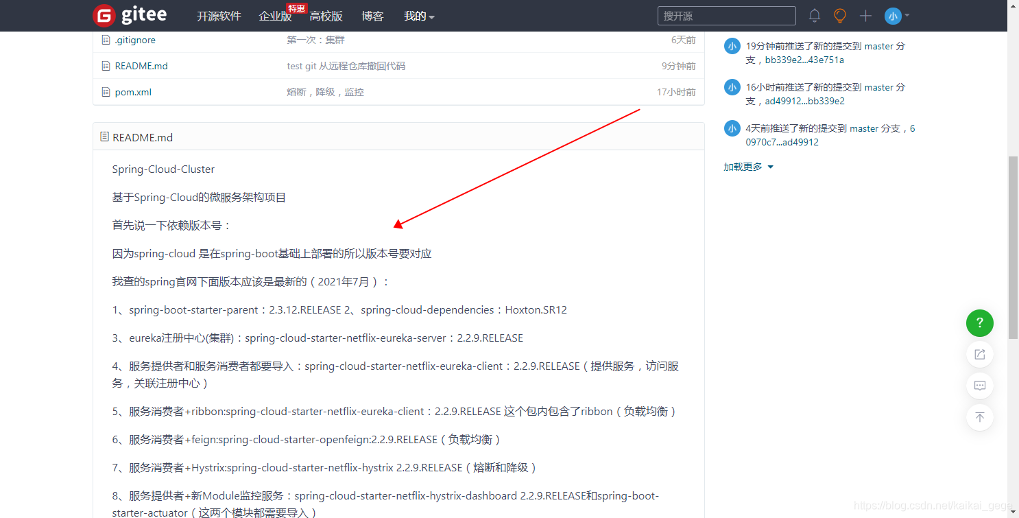This screenshot has width=1019, height=518.
Task: Open notifications via the bell icon
Action: click(x=814, y=15)
